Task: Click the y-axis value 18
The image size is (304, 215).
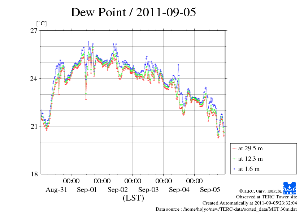Action: (x=34, y=174)
